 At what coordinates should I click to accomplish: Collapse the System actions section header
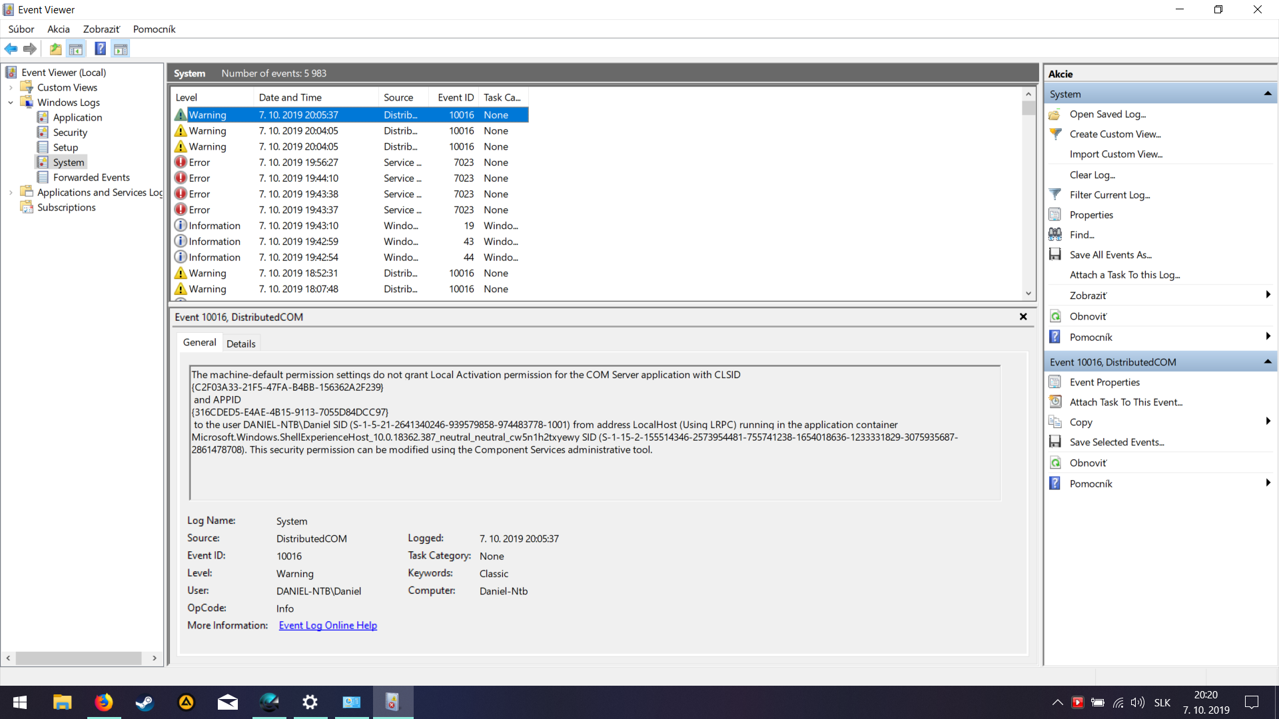pos(1267,94)
